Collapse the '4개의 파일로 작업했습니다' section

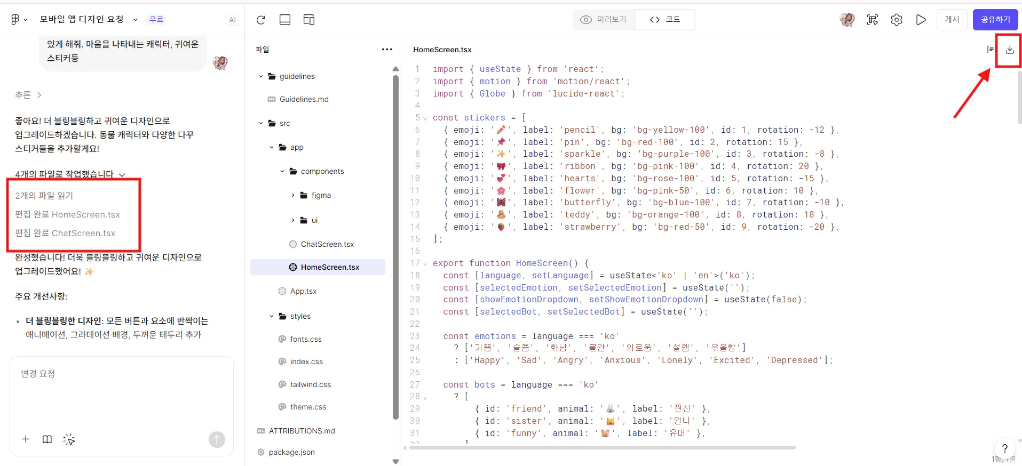point(122,174)
